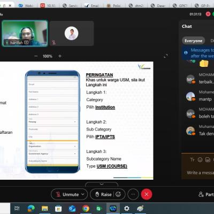The width and height of the screenshot is (214, 214).
Task: Open Task View on the taskbar
Action: pyautogui.click(x=17, y=208)
